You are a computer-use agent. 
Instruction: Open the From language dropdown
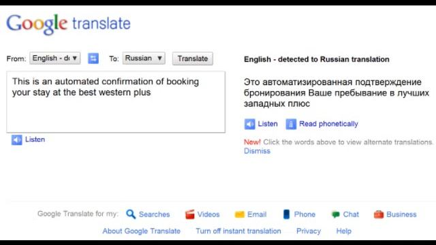(x=55, y=59)
